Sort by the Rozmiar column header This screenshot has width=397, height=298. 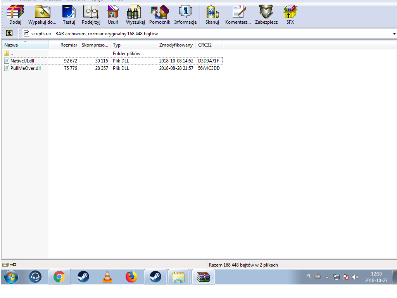tap(64, 45)
